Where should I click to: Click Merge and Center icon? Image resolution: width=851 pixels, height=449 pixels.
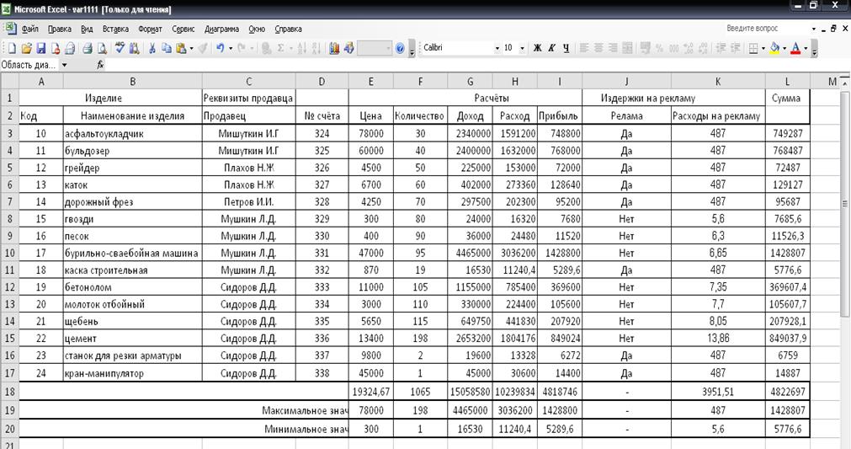(x=627, y=48)
